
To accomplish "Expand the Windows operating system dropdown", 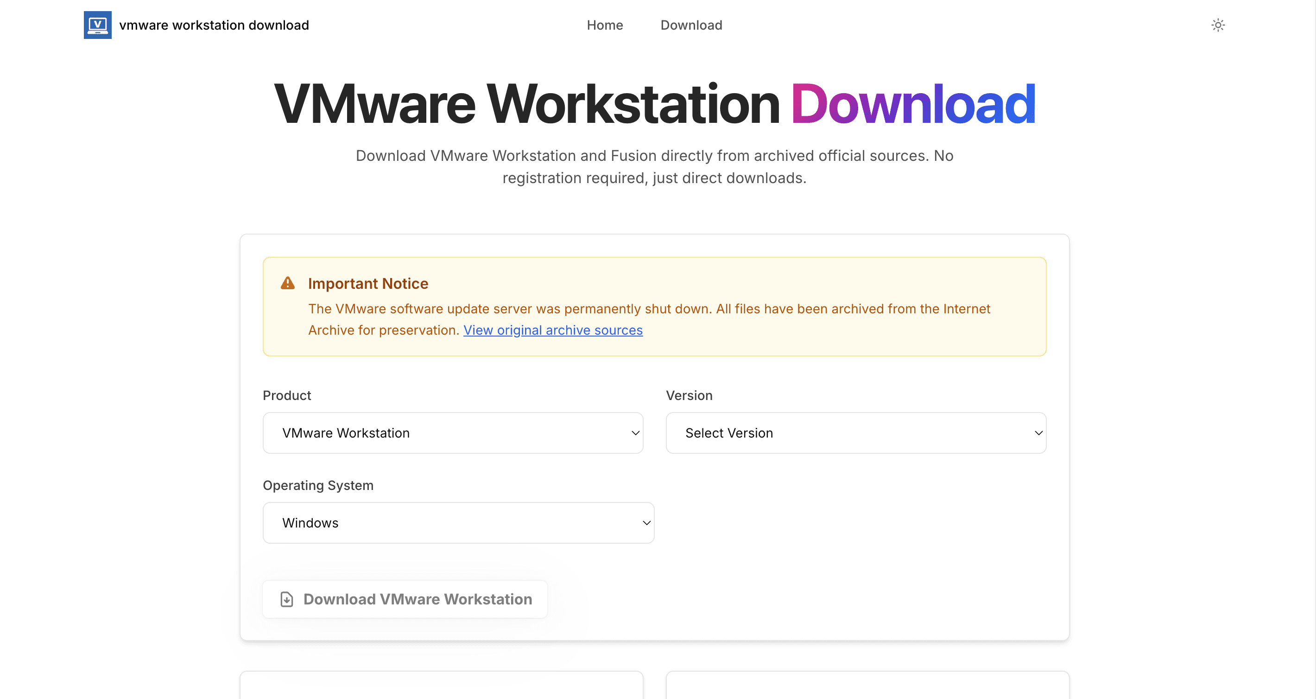I will coord(458,523).
